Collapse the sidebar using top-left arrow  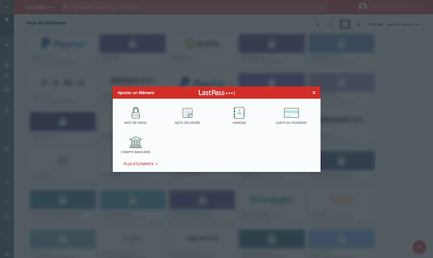coord(6,7)
